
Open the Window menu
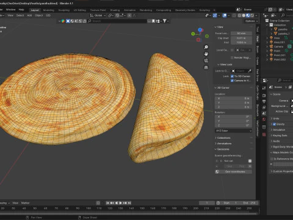[10, 10]
